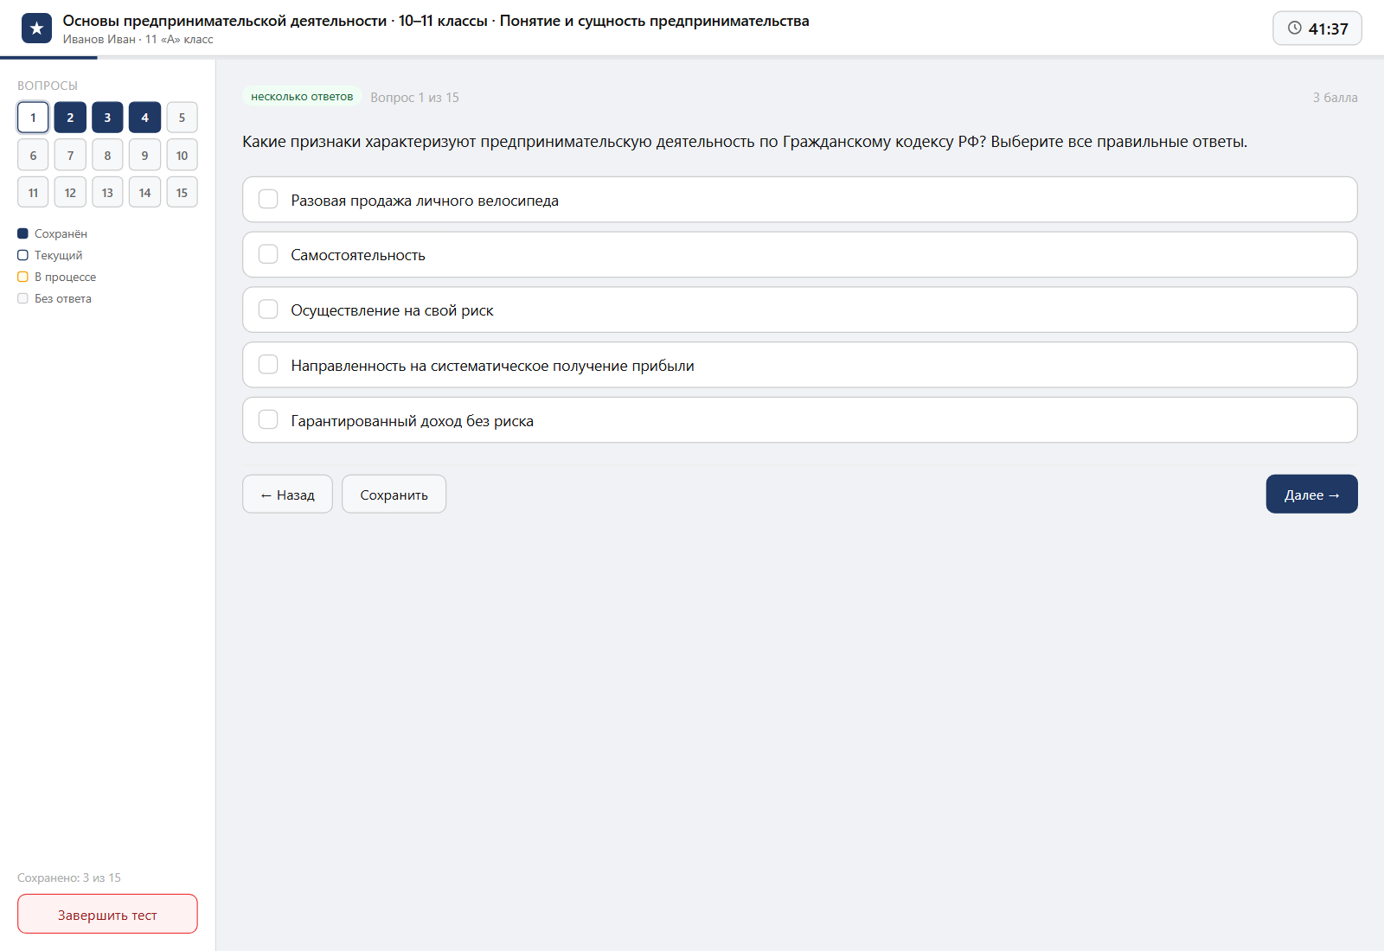Viewport: 1384px width, 951px height.
Task: Jump to question 13
Action: click(107, 193)
